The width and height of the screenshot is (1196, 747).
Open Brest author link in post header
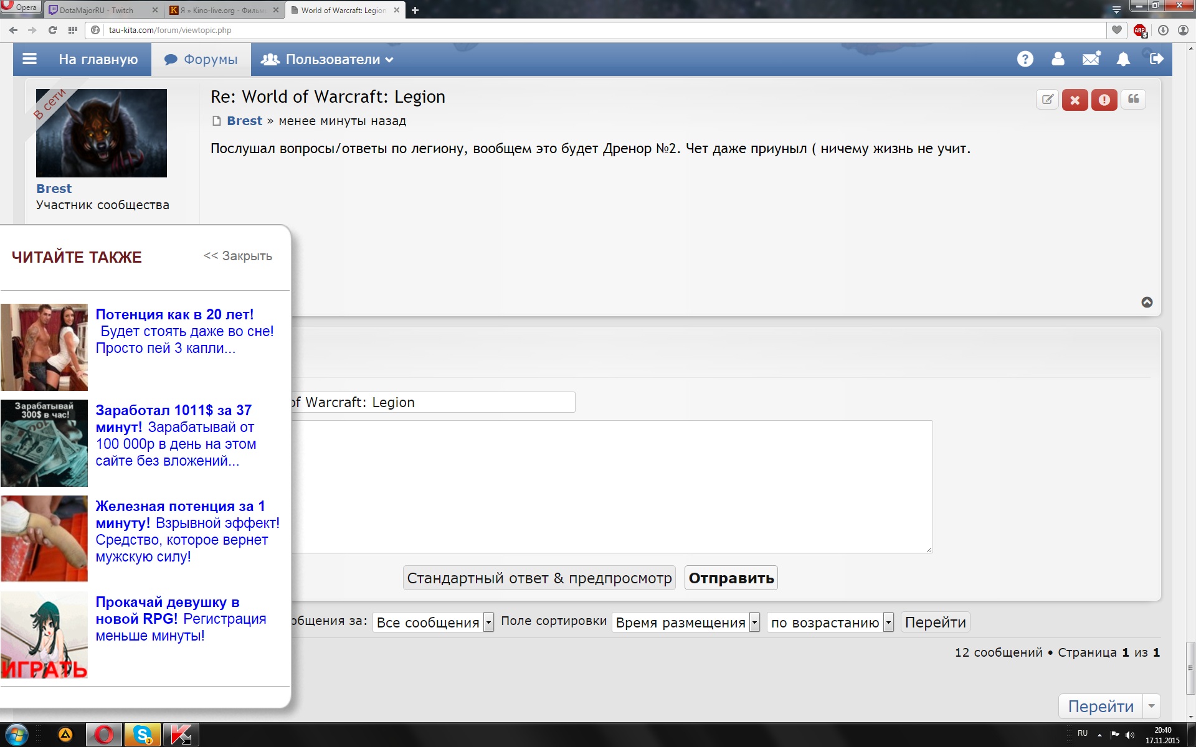tap(244, 121)
